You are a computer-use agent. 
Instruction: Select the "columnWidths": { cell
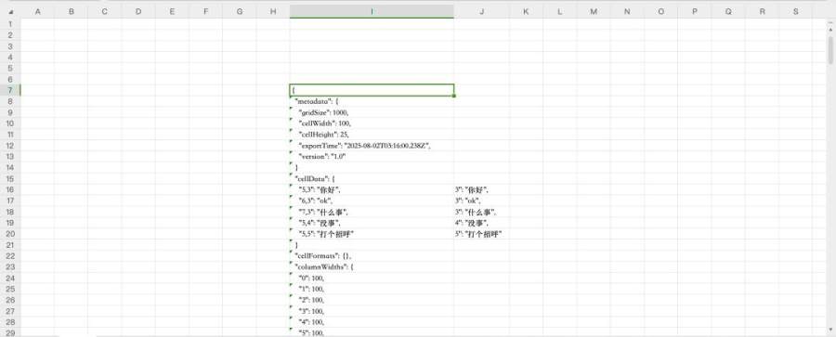coord(372,267)
